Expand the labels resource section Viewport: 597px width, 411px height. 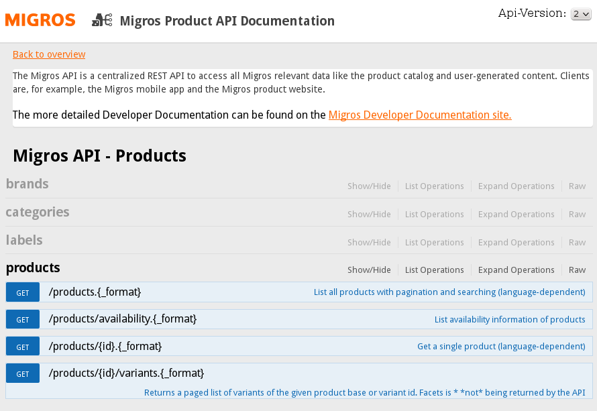[x=24, y=240]
